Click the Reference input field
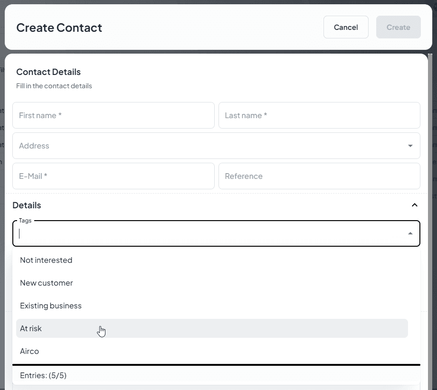This screenshot has height=390, width=437. (x=319, y=176)
